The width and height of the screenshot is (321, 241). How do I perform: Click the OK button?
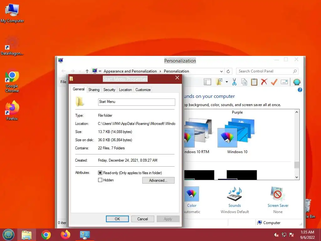(x=117, y=219)
